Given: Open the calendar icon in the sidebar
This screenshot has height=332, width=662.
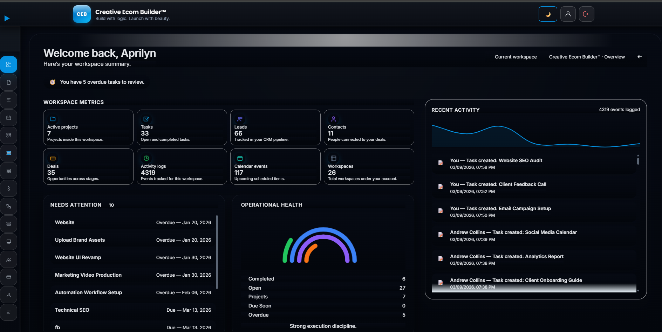Looking at the screenshot, I should tap(9, 118).
